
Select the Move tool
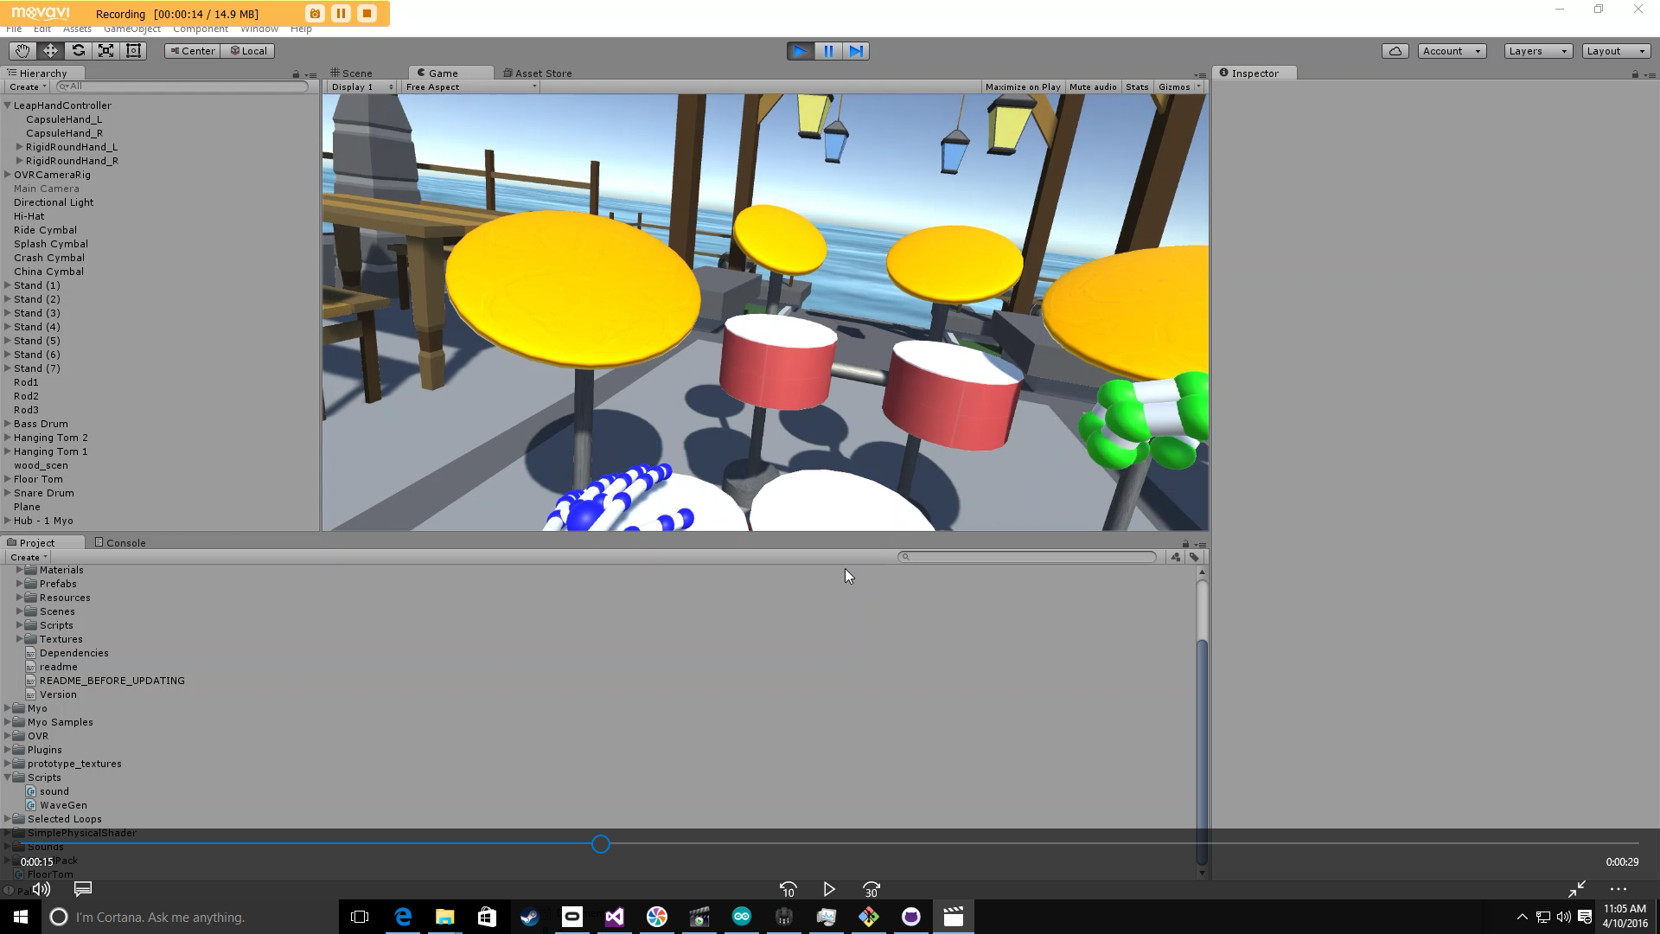click(x=50, y=51)
